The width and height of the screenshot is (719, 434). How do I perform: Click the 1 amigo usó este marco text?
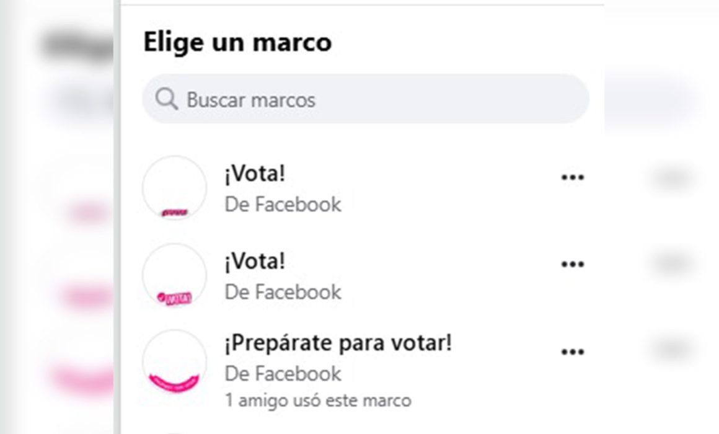click(x=318, y=401)
